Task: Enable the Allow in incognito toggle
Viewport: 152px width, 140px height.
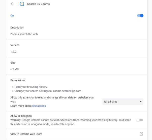Action: coord(139,120)
